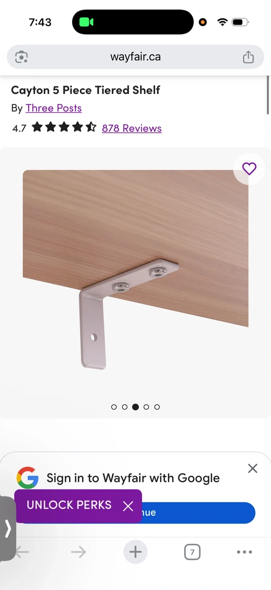Tap the wayfair.ca address field
Viewport: 271px width, 590px height.
point(135,57)
